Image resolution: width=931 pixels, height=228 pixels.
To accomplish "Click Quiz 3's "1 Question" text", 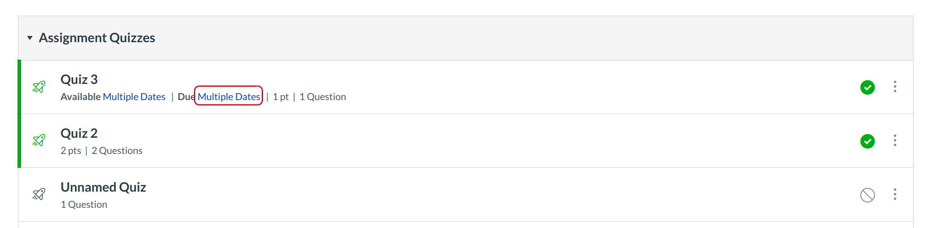I will [322, 97].
